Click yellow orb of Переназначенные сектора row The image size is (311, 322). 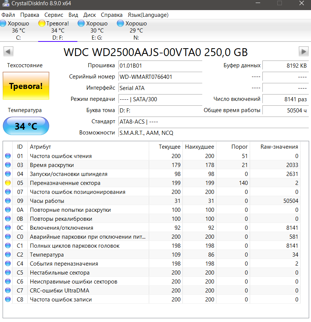coord(8,183)
